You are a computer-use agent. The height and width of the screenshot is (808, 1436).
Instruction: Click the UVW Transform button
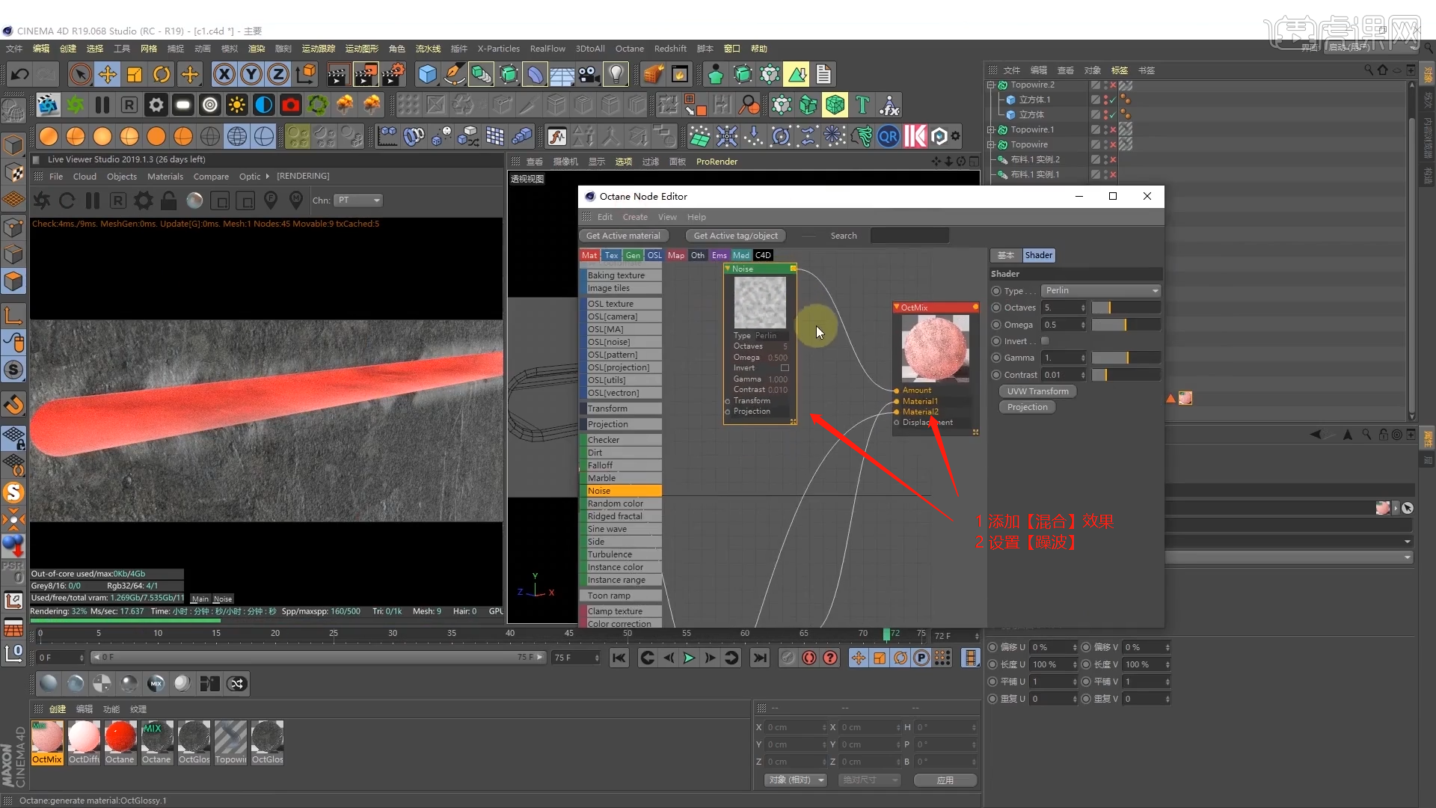1037,391
